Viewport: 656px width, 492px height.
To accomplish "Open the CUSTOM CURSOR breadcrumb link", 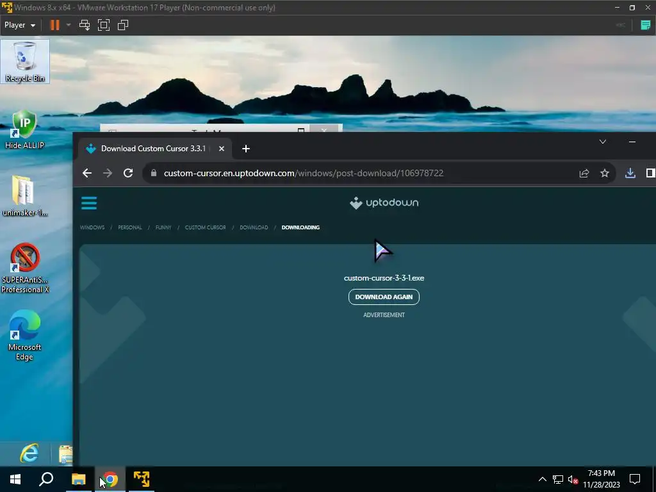I will point(206,227).
